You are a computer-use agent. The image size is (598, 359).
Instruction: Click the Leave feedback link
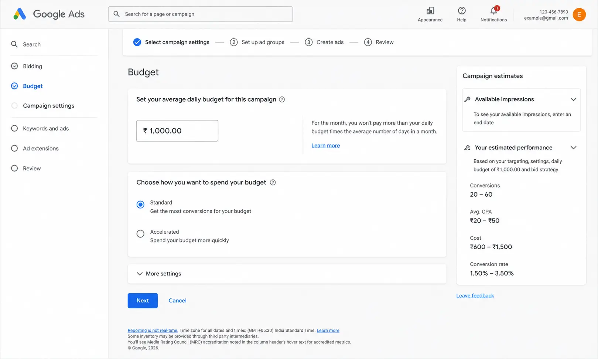click(x=475, y=296)
